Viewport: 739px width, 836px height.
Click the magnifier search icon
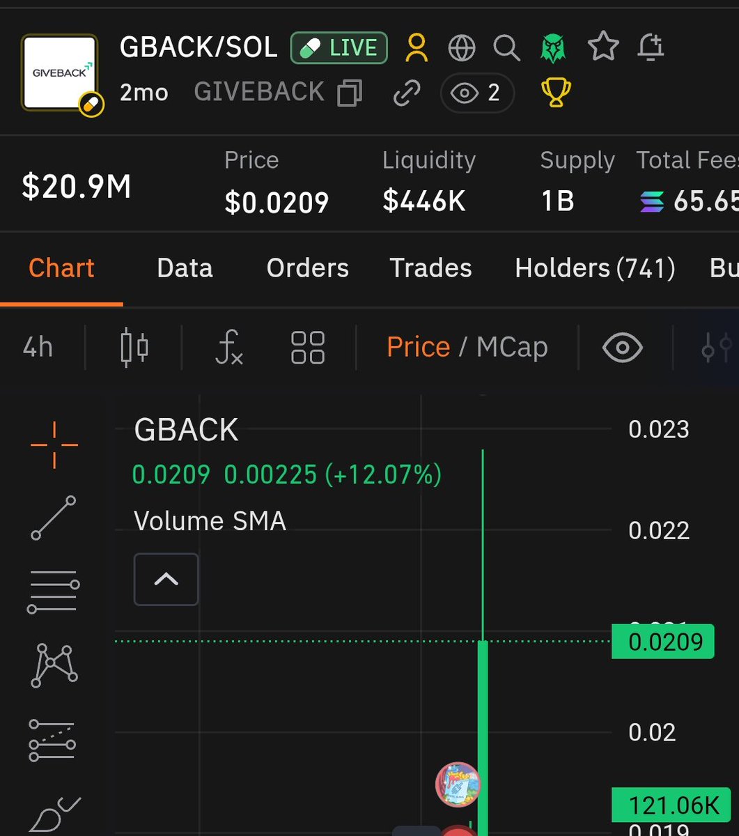(506, 48)
